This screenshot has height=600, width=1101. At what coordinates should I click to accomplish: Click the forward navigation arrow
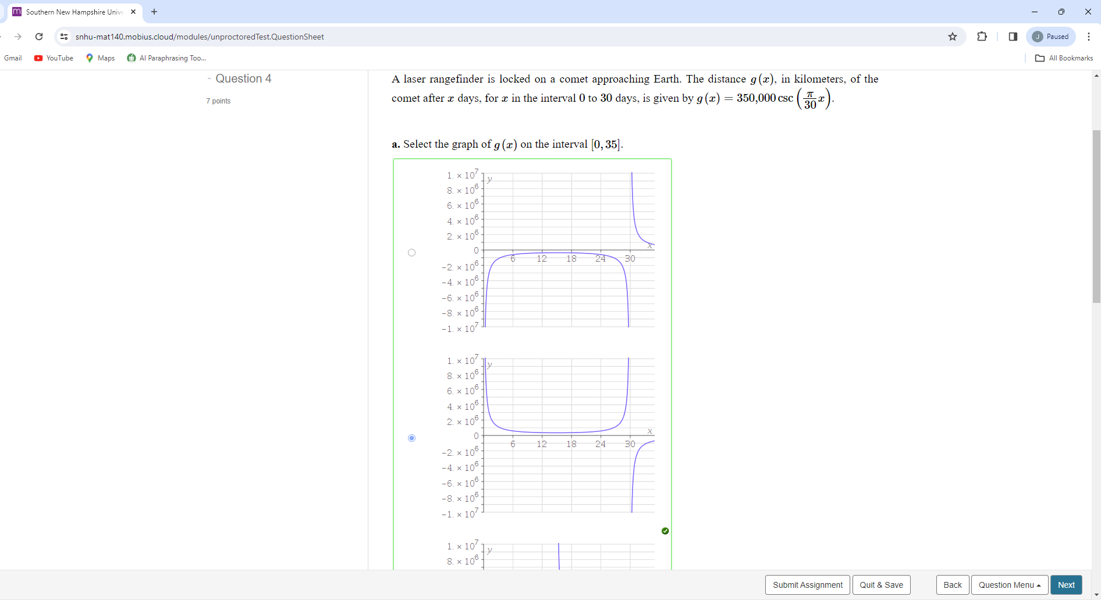pos(18,37)
